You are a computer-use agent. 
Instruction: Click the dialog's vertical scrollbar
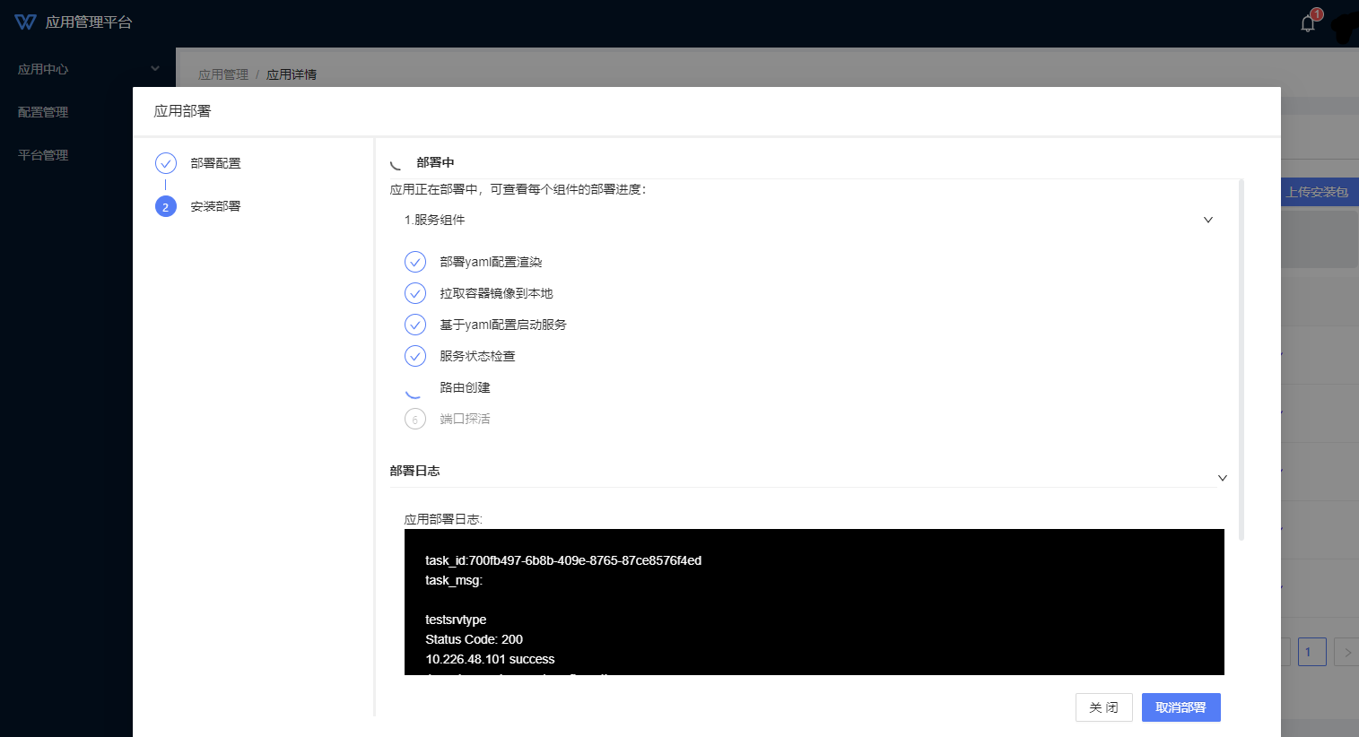pos(1241,359)
